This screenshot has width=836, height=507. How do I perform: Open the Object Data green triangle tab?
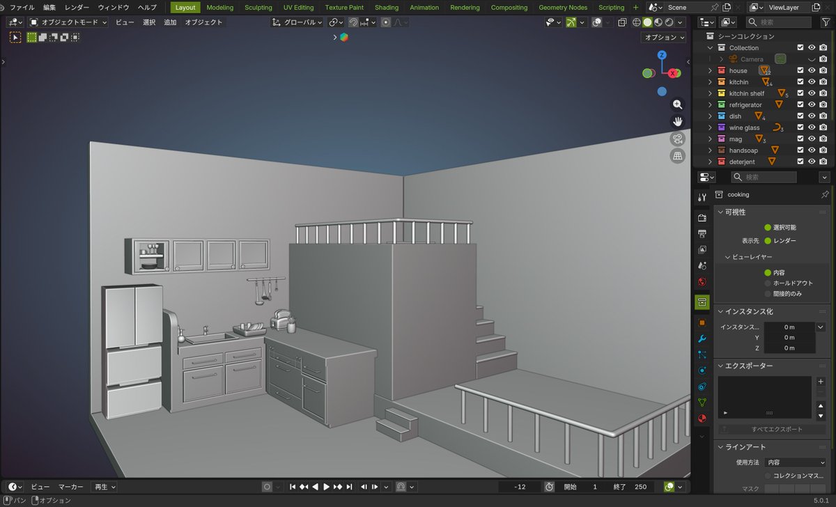point(702,403)
